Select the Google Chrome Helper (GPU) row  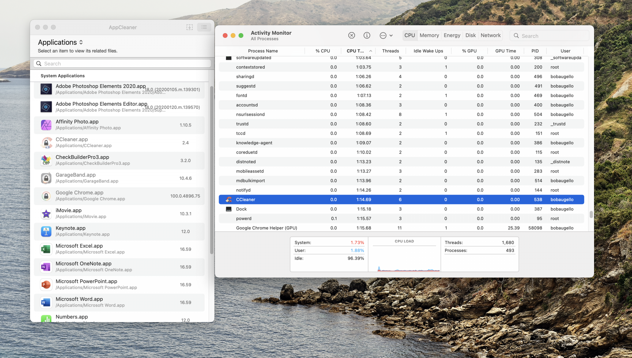click(401, 228)
